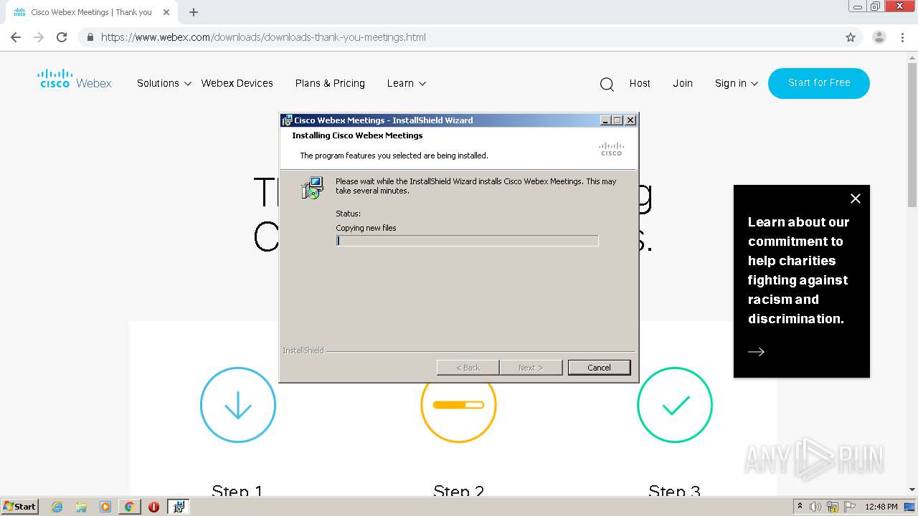Click the padlock site info icon
This screenshot has height=516, width=918.
(x=90, y=37)
